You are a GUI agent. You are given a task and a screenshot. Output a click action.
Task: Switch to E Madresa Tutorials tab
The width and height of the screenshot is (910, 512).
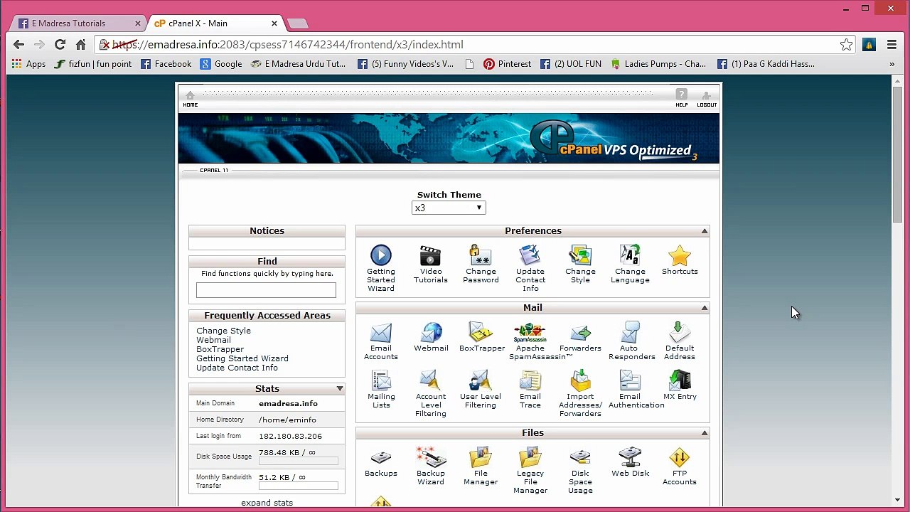tap(77, 23)
